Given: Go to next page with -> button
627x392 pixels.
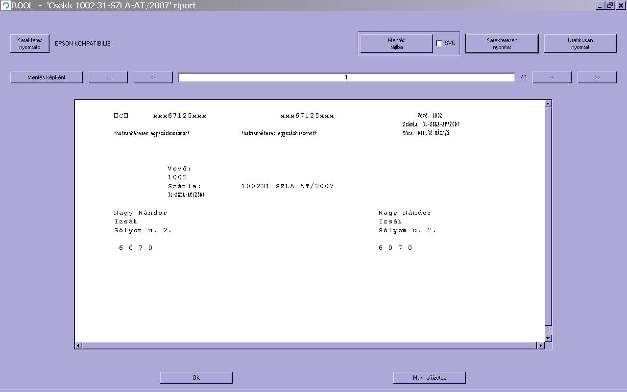Looking at the screenshot, I should click(552, 77).
